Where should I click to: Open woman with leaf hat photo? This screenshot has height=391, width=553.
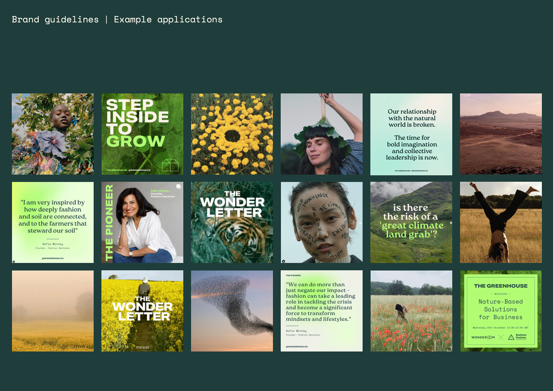321,134
